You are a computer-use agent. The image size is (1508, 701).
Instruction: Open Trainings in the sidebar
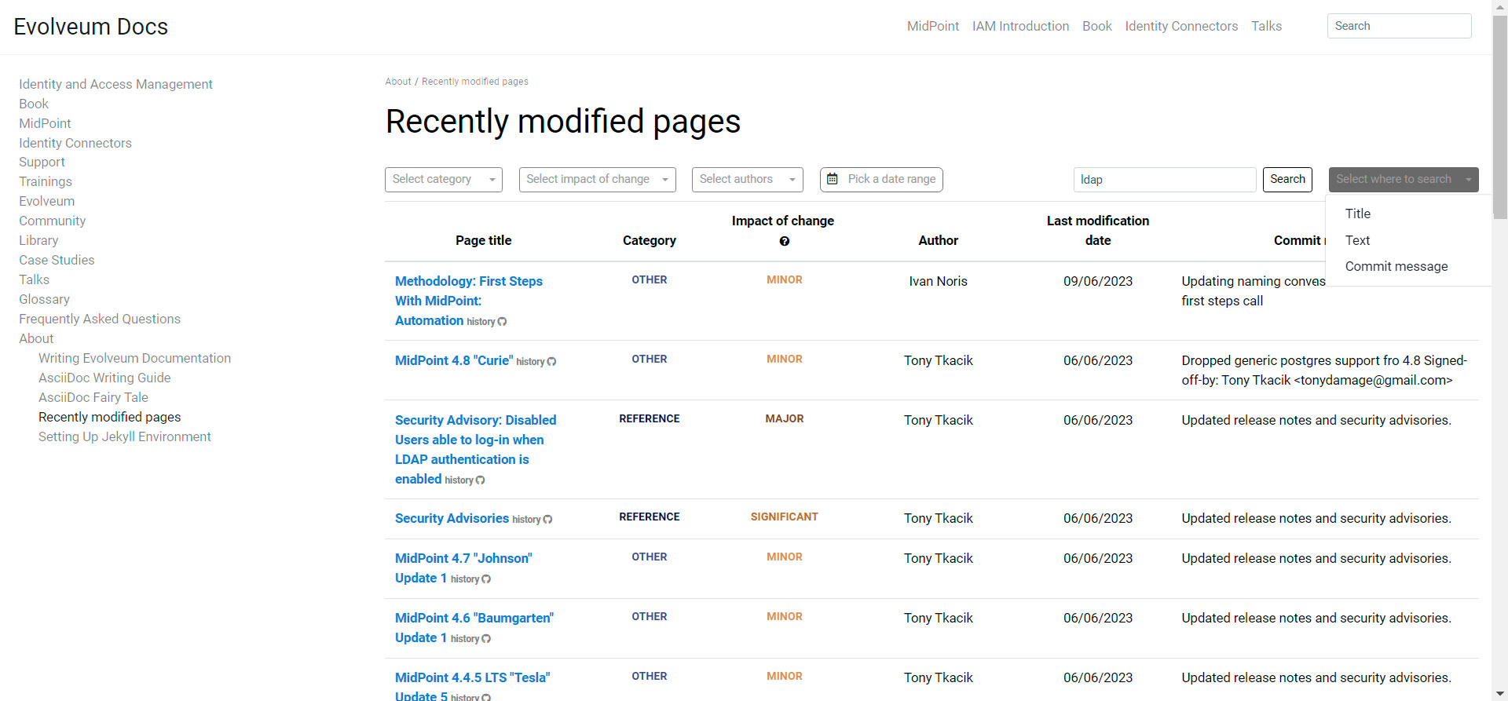coord(46,181)
